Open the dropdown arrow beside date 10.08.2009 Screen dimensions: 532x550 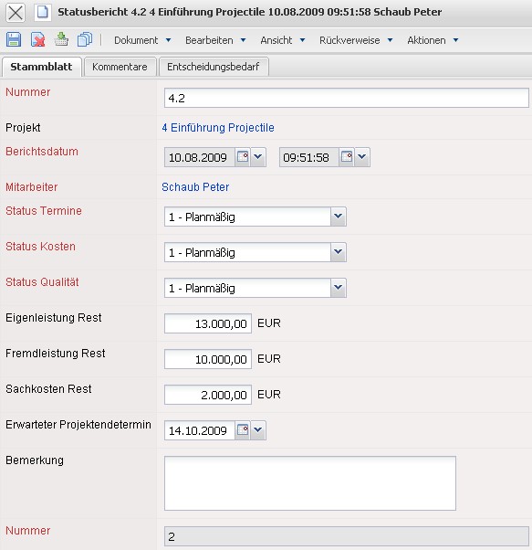[258, 157]
